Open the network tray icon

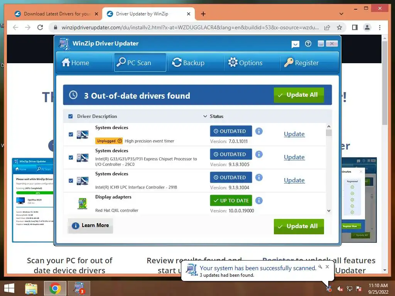click(349, 289)
